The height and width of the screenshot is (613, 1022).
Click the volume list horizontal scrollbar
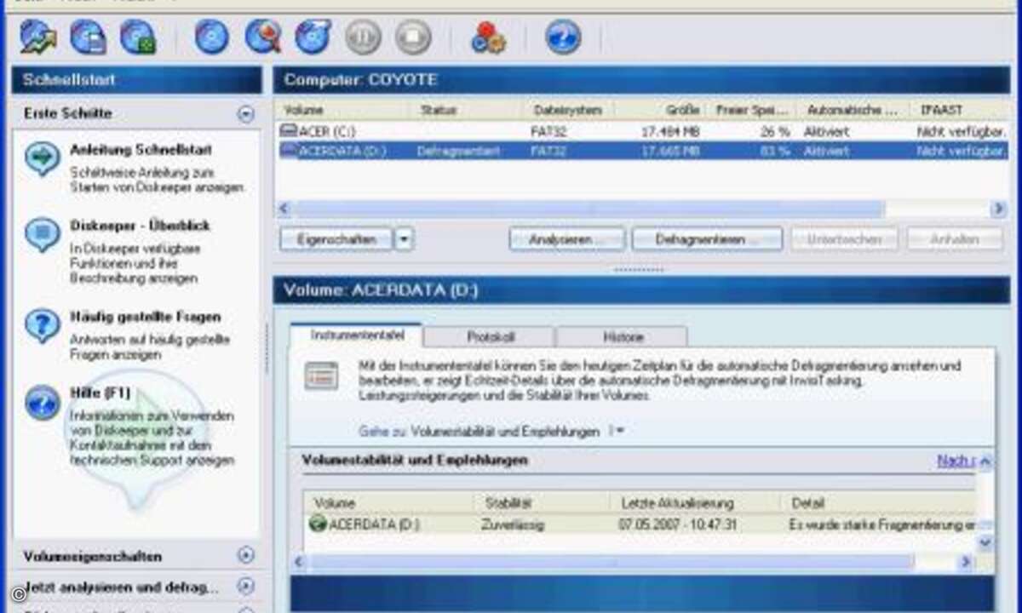point(588,209)
